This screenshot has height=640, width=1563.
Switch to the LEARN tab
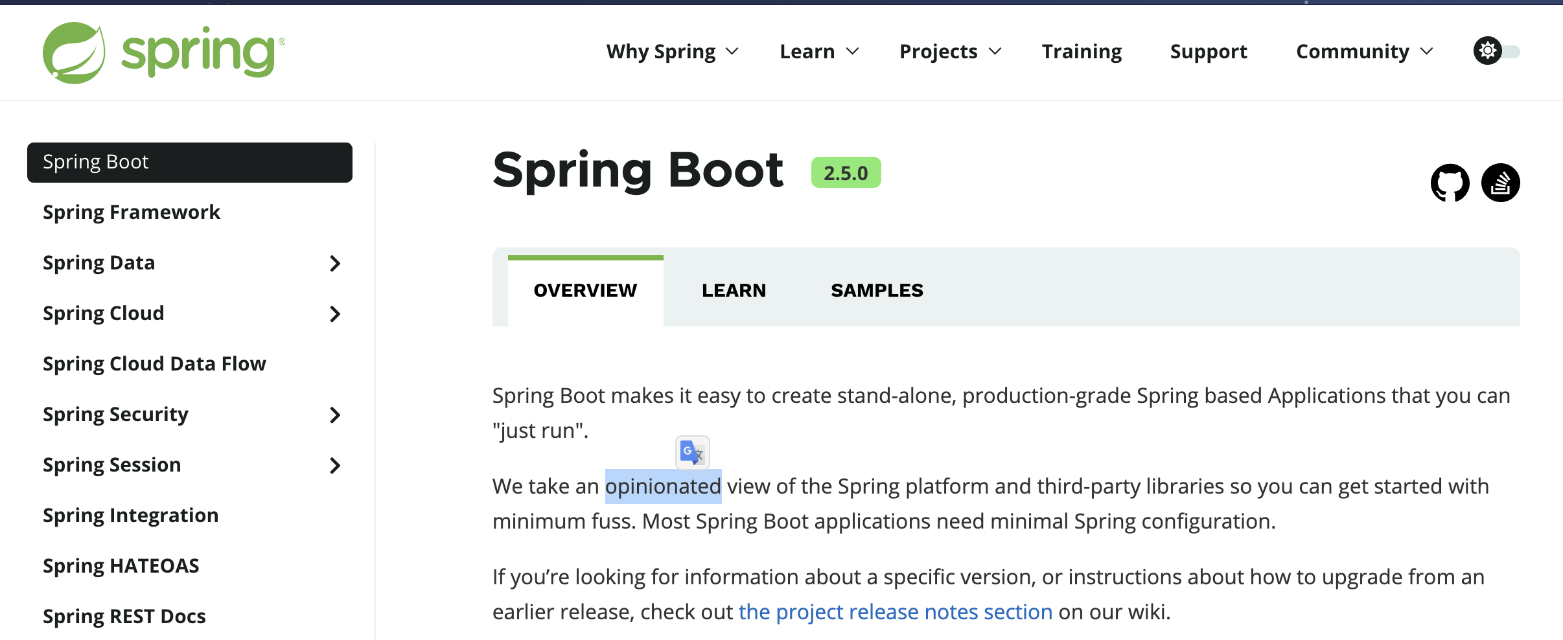pyautogui.click(x=734, y=290)
